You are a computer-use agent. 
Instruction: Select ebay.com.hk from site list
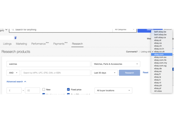pos(162,60)
